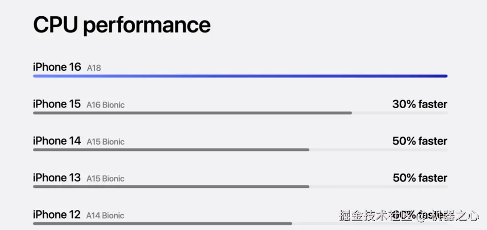The height and width of the screenshot is (230, 487).
Task: Click A15 Bionic label beside iPhone 14
Action: click(105, 142)
